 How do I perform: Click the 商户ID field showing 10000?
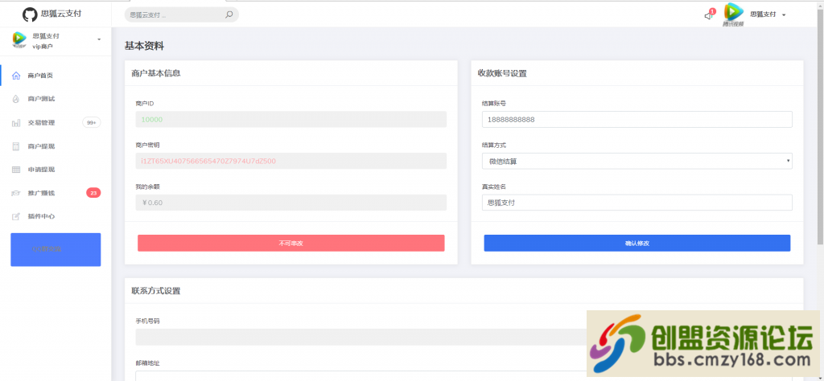(x=291, y=119)
